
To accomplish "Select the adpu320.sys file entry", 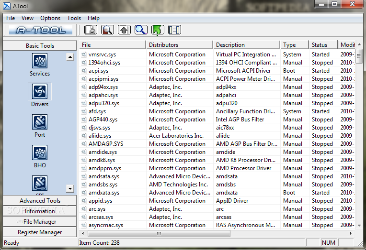I will coord(104,103).
